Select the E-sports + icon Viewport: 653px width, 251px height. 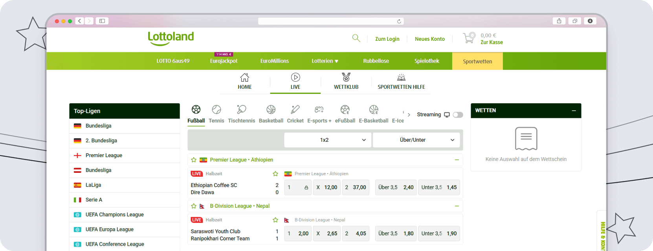[x=319, y=109]
